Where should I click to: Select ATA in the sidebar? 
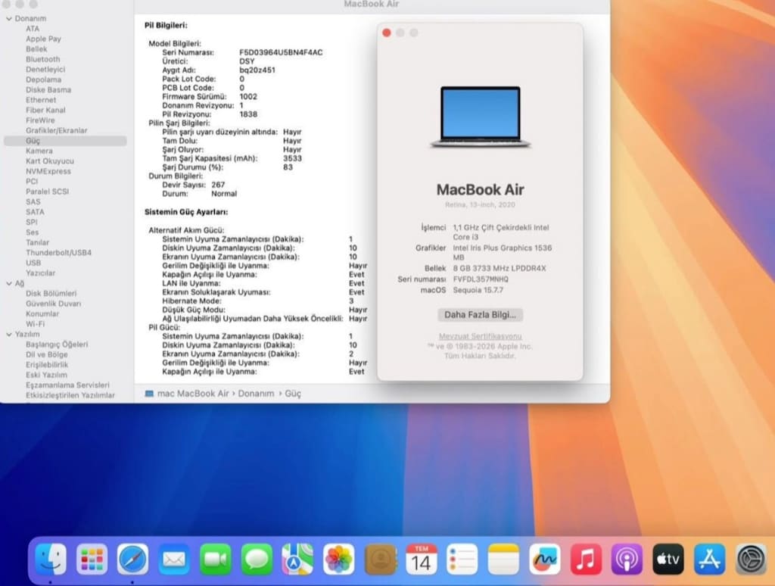33,29
